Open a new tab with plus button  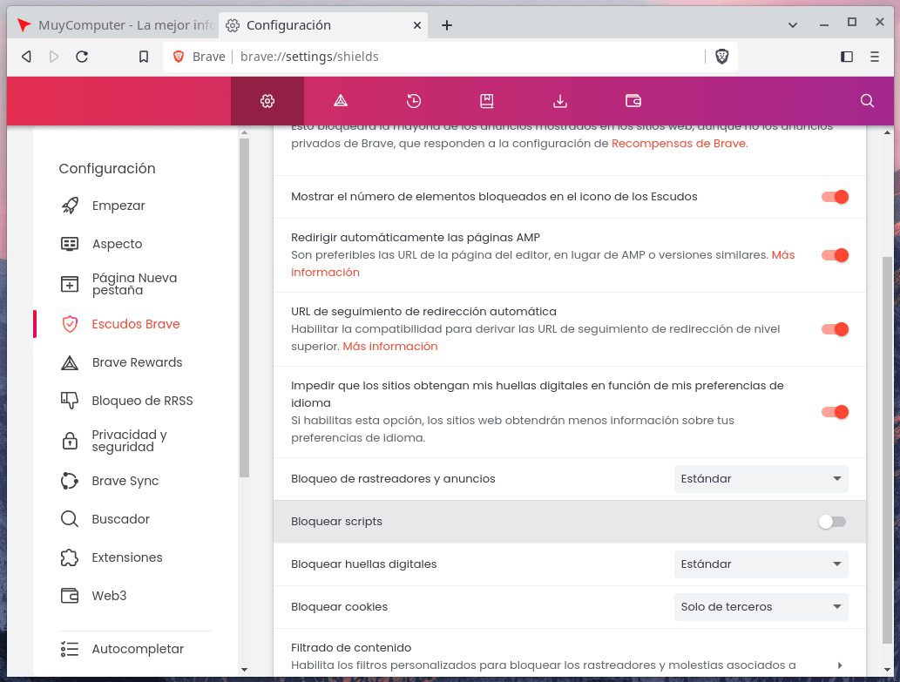447,25
